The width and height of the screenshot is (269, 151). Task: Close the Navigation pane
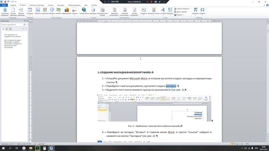coord(27,21)
